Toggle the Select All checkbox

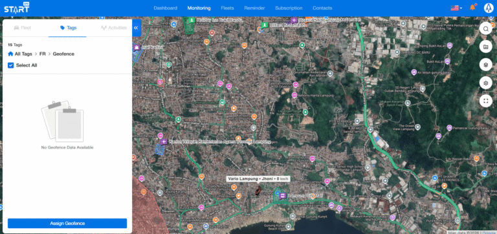11,65
